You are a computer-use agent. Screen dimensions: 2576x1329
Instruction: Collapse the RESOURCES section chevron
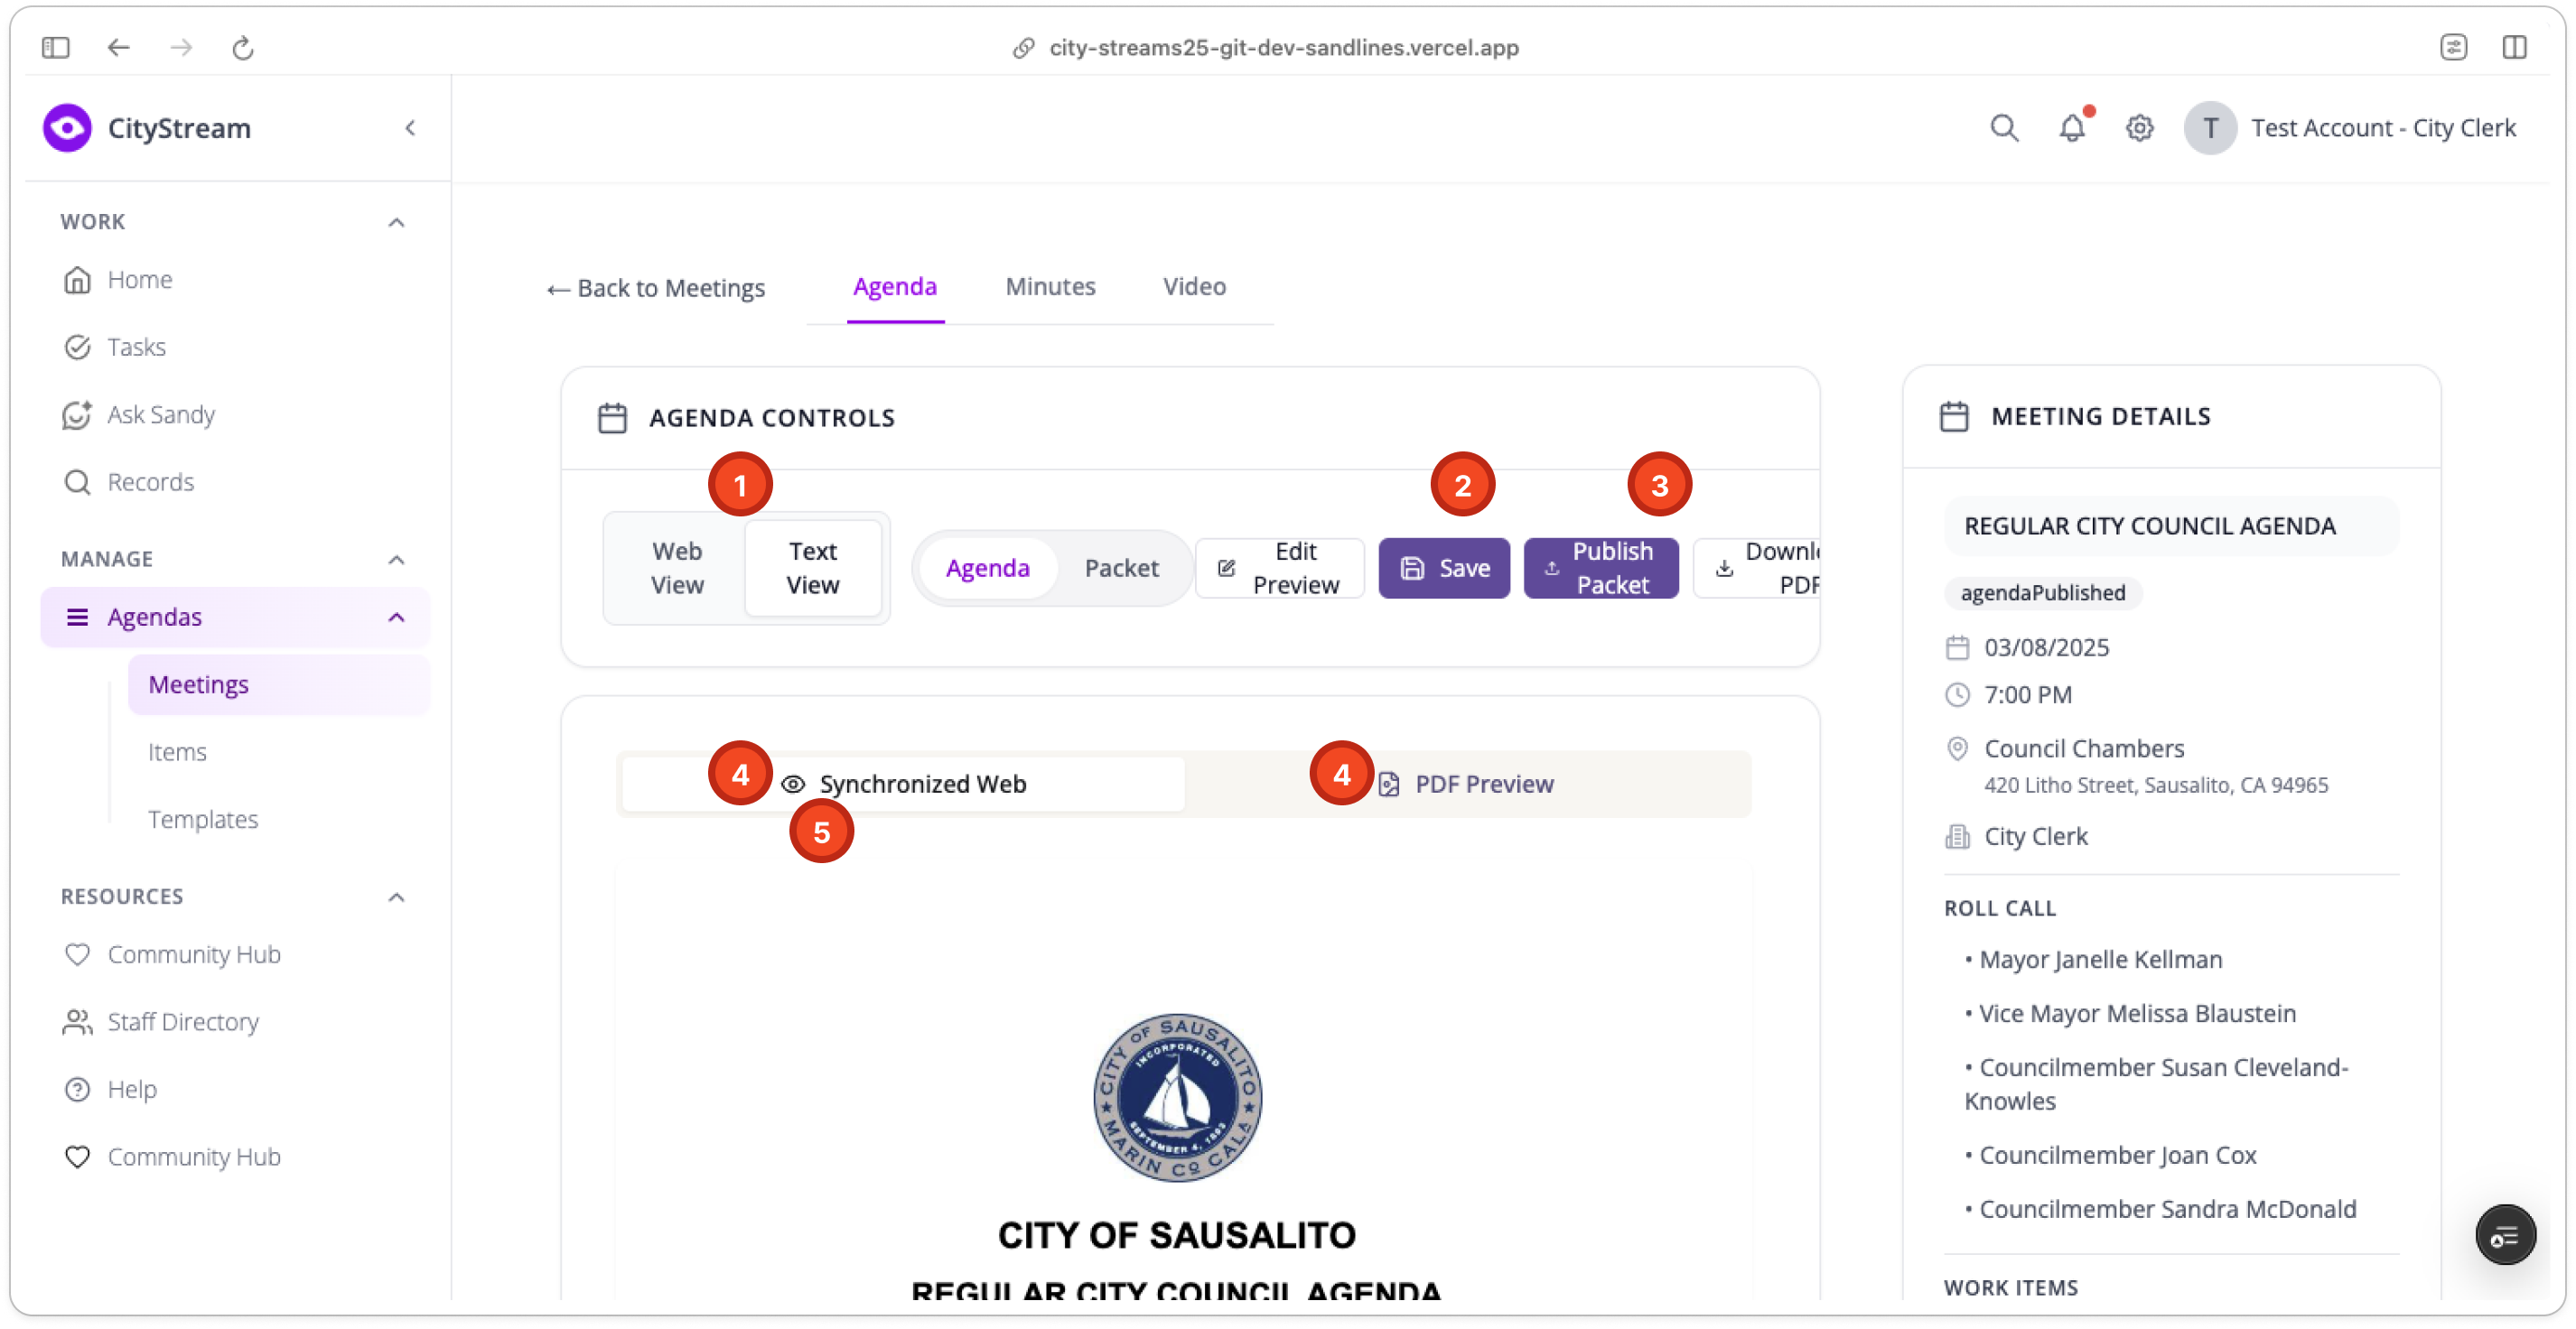pos(396,897)
